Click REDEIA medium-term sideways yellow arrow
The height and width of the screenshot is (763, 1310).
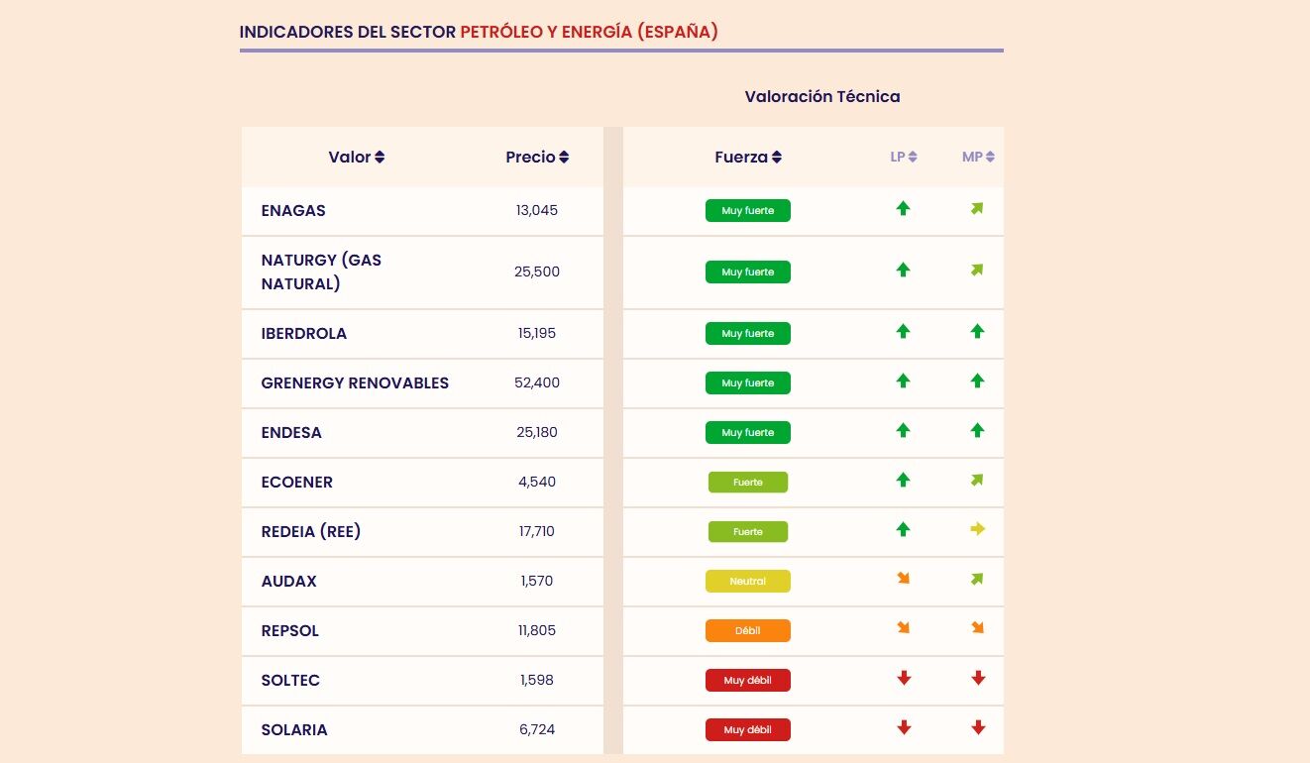click(978, 529)
